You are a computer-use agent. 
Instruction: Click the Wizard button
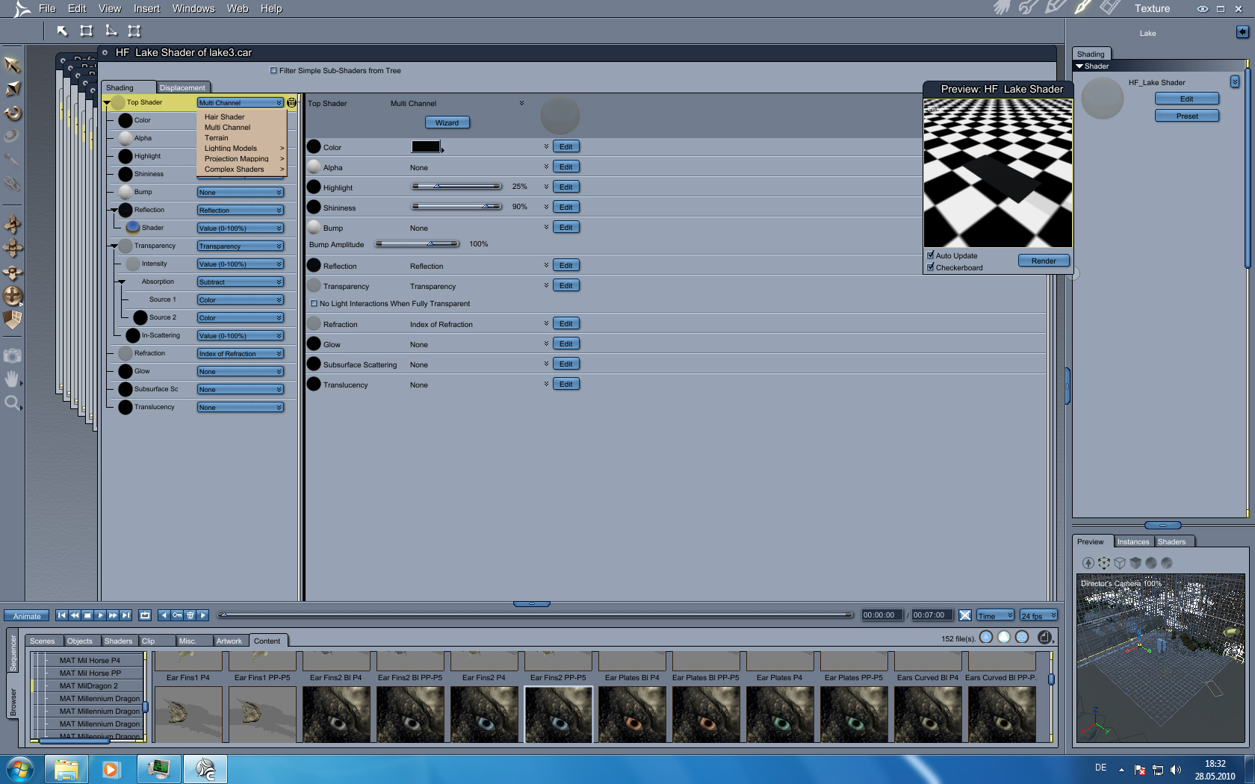click(x=447, y=122)
